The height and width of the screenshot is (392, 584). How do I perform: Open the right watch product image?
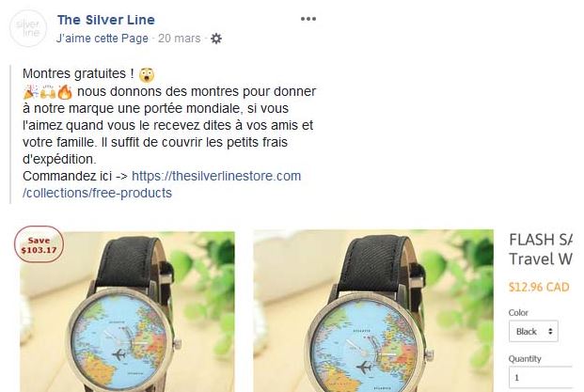pos(373,311)
